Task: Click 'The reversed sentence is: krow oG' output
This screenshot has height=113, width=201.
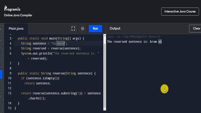Action: pos(134,42)
